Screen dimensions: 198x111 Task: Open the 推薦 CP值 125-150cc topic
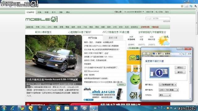point(98,57)
